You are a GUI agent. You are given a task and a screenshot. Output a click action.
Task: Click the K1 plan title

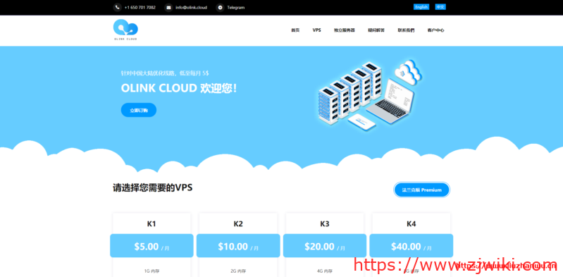click(151, 224)
